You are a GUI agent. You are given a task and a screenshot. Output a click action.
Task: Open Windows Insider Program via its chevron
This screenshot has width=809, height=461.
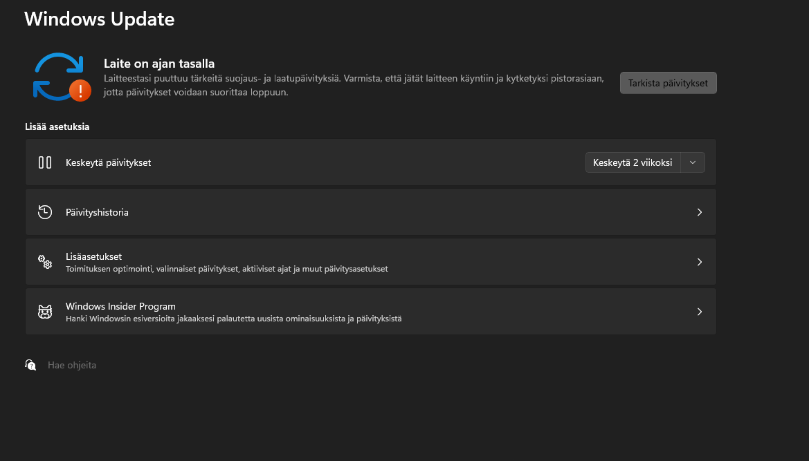pyautogui.click(x=700, y=312)
